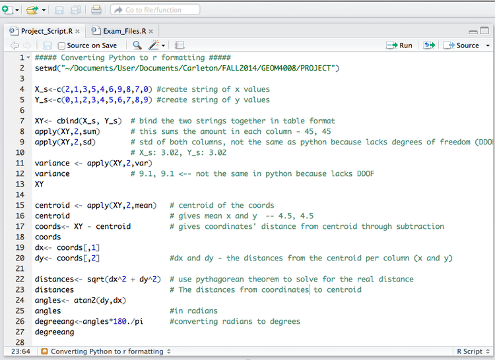Click the Source button

click(462, 45)
